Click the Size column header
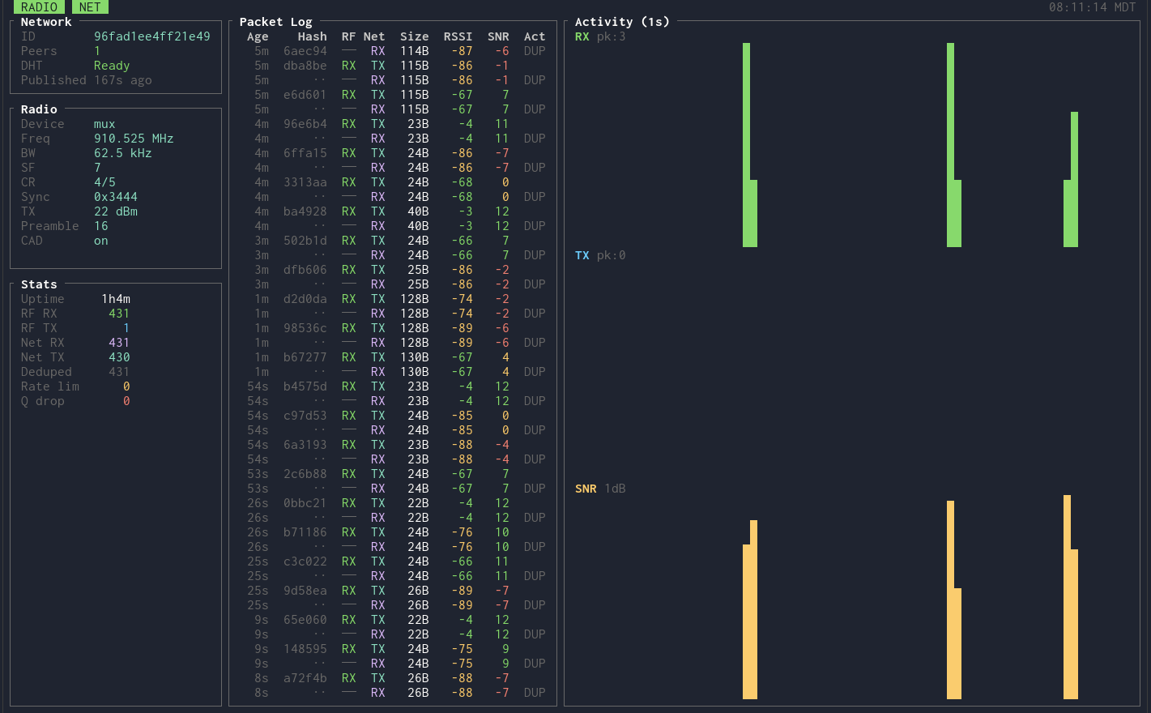This screenshot has height=713, width=1151. coord(415,36)
